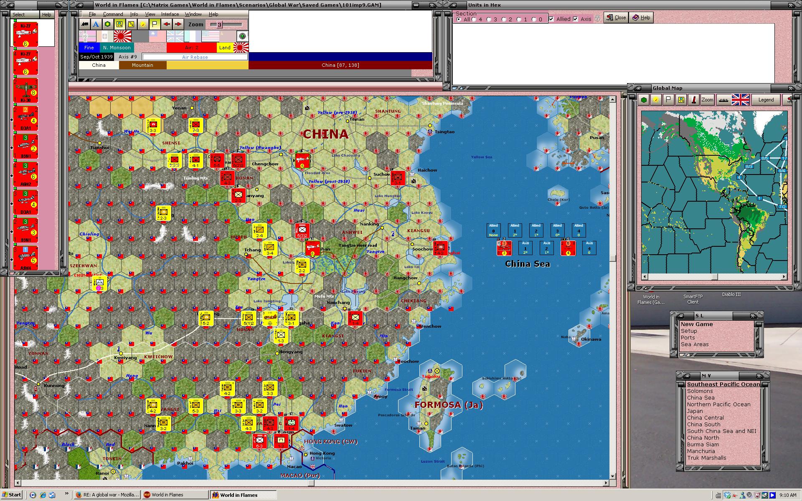802x501 pixels.
Task: Switch to the 'RE: A global war - Mozilla' taskbar item
Action: 107,495
